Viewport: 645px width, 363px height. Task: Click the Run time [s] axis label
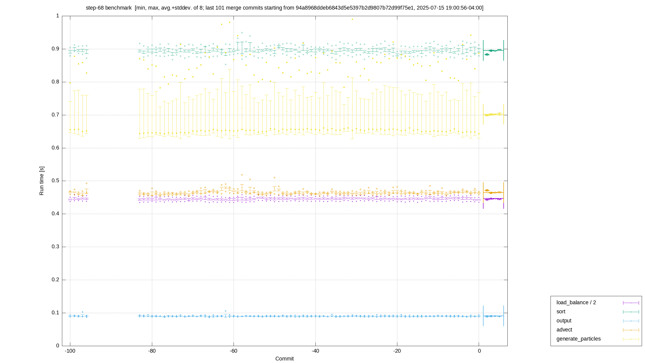42,181
